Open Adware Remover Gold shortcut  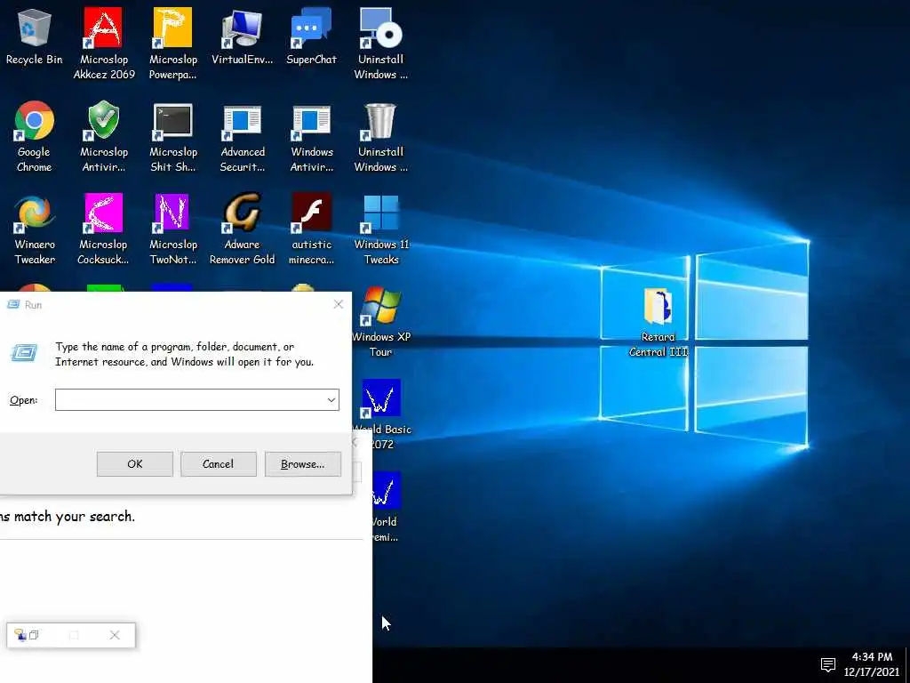242,229
